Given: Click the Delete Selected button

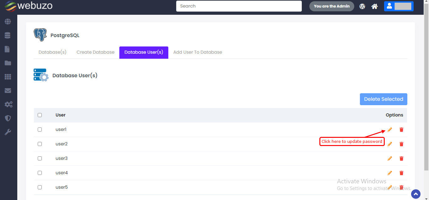Looking at the screenshot, I should click(x=383, y=99).
